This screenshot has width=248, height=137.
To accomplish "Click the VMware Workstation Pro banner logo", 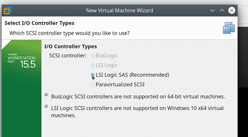I will point(22,61).
